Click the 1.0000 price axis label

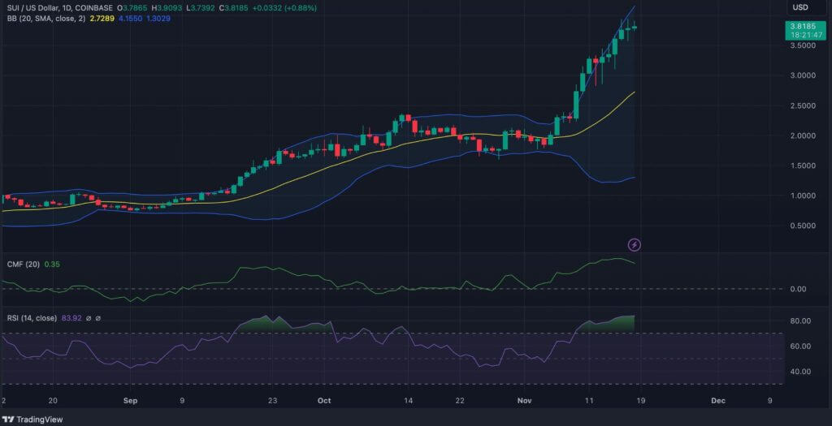(804, 196)
